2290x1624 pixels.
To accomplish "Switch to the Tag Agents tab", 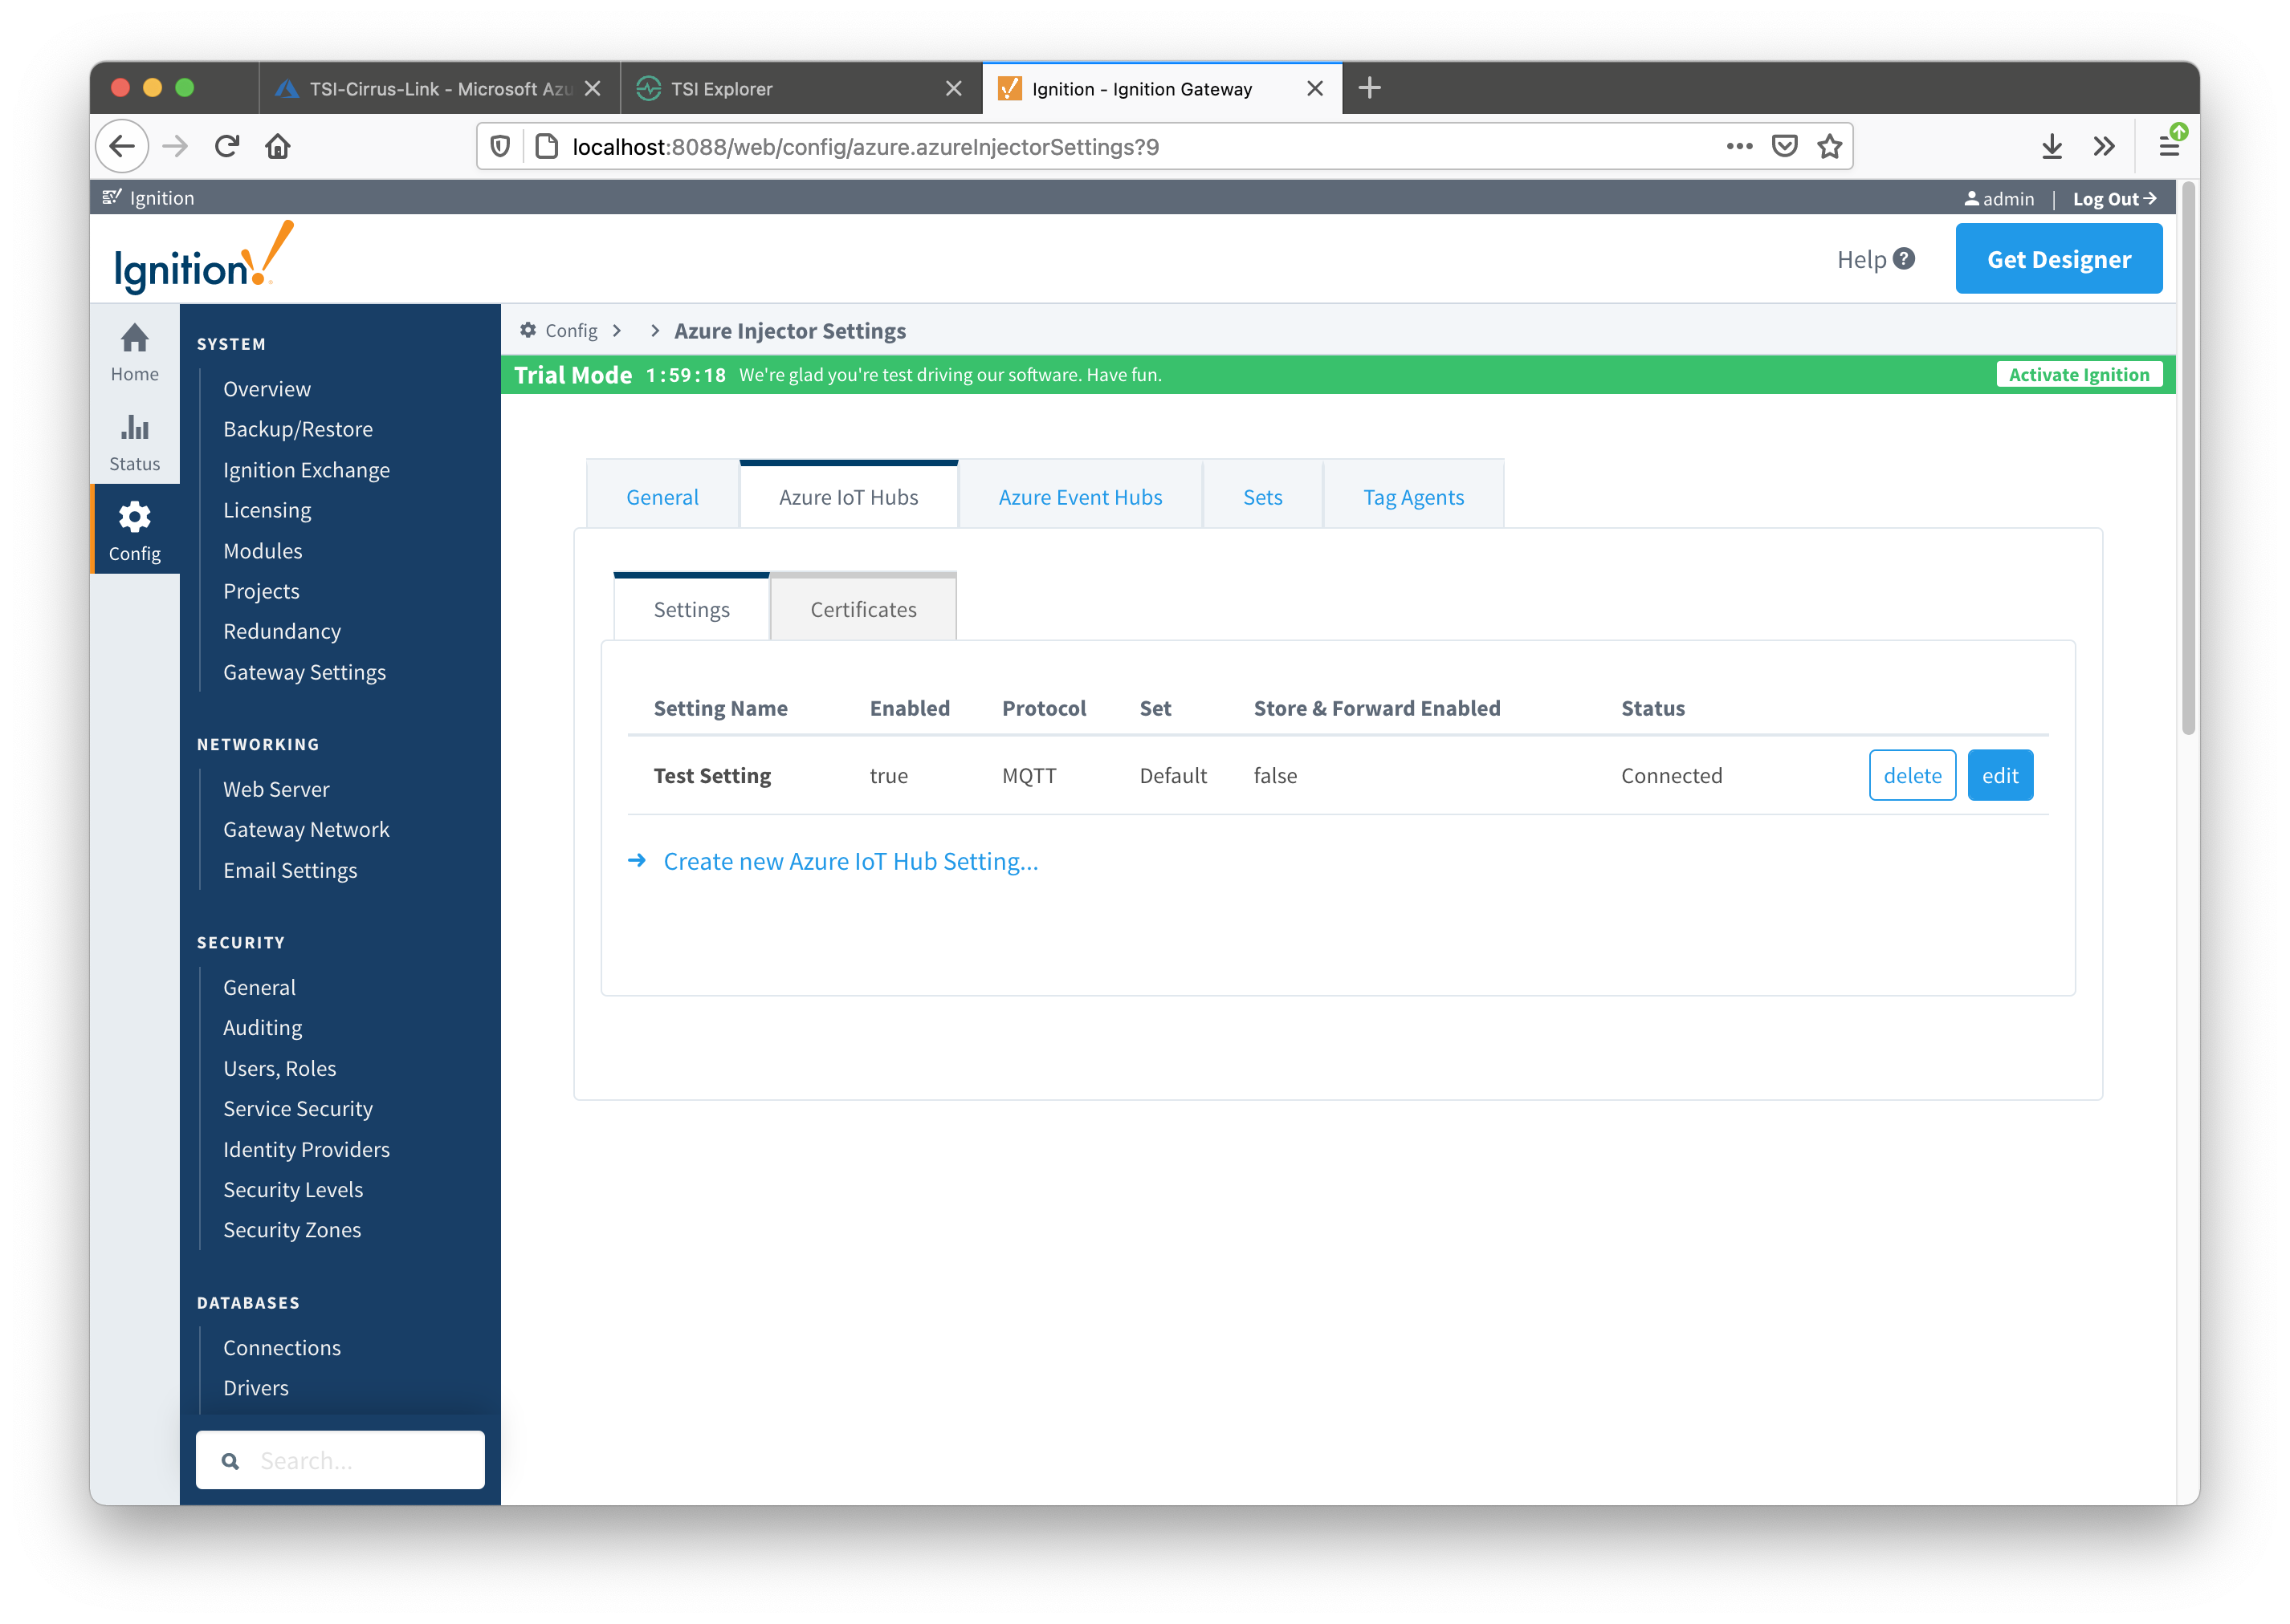I will tap(1412, 497).
